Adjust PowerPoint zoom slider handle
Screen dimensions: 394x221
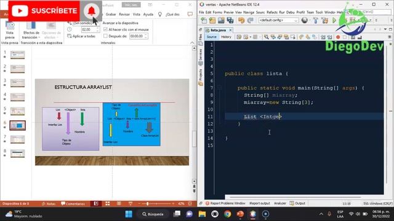tap(148, 204)
